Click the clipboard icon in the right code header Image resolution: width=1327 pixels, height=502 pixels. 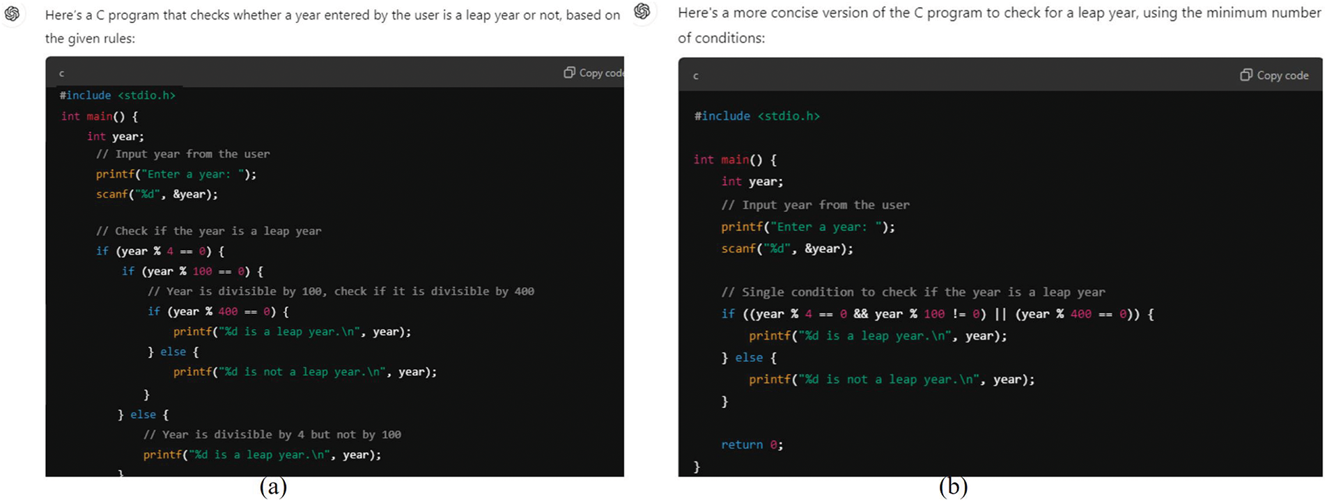[x=1245, y=75]
